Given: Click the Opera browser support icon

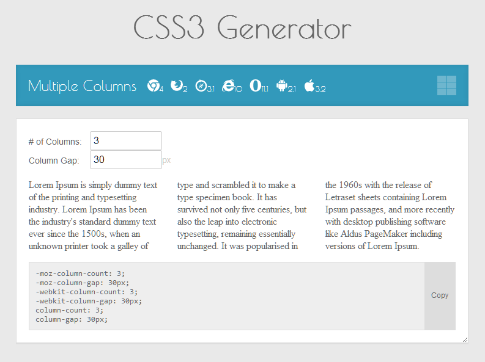Looking at the screenshot, I should coord(256,86).
